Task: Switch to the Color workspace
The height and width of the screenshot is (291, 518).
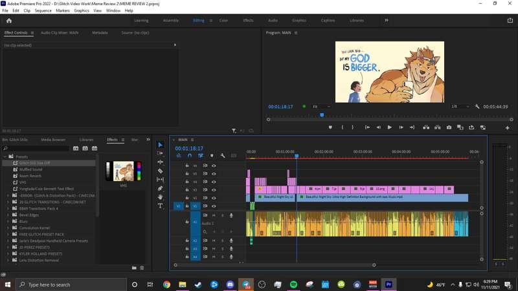Action: click(223, 21)
